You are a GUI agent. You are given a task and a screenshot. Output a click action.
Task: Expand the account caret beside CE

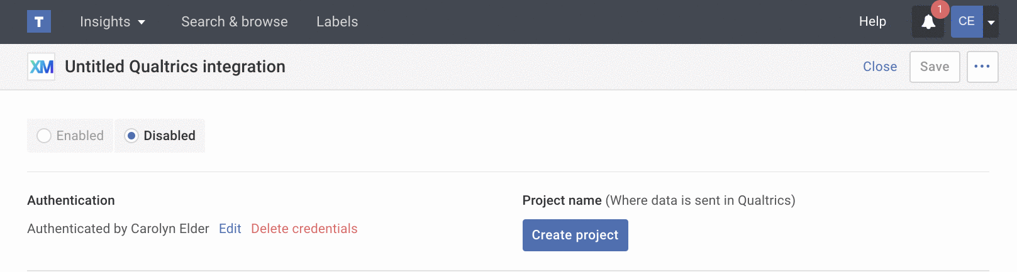pyautogui.click(x=991, y=23)
